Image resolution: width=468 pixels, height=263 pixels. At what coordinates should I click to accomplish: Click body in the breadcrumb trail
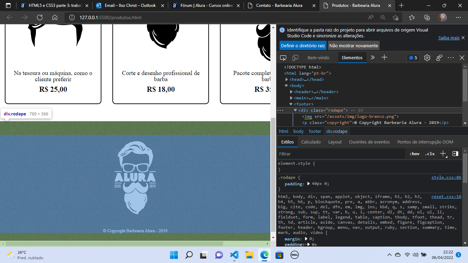(x=298, y=131)
